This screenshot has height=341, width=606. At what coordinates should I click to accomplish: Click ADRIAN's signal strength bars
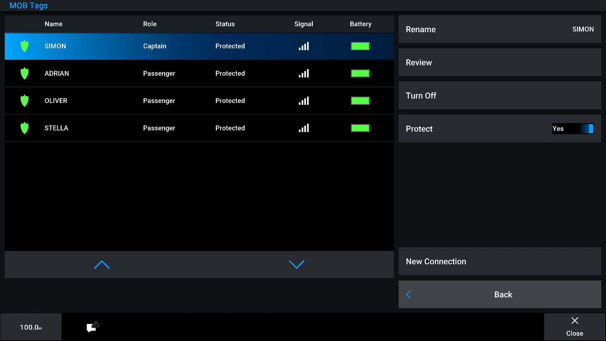[x=304, y=74]
